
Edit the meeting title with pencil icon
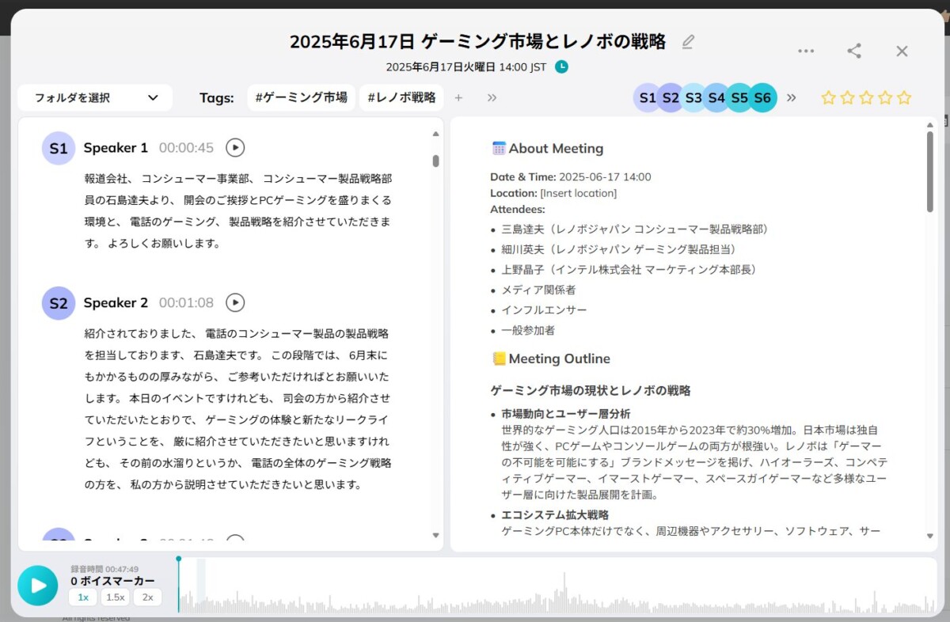[x=687, y=42]
